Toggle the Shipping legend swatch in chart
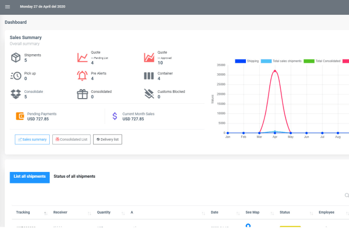Screen dimensions: 349x232 [241, 61]
